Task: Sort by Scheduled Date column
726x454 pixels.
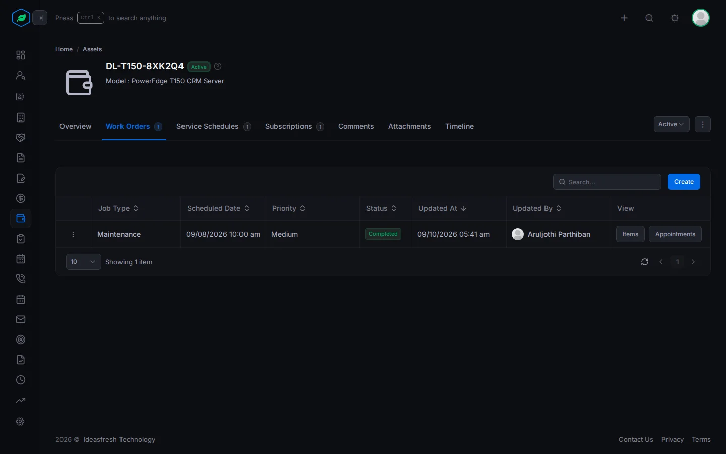Action: 218,208
